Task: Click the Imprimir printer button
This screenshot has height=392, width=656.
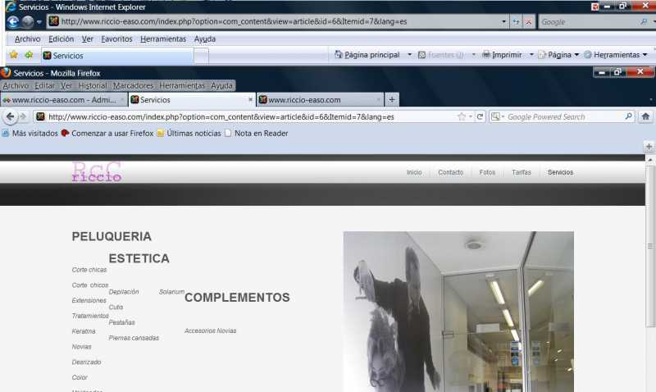Action: coord(502,55)
